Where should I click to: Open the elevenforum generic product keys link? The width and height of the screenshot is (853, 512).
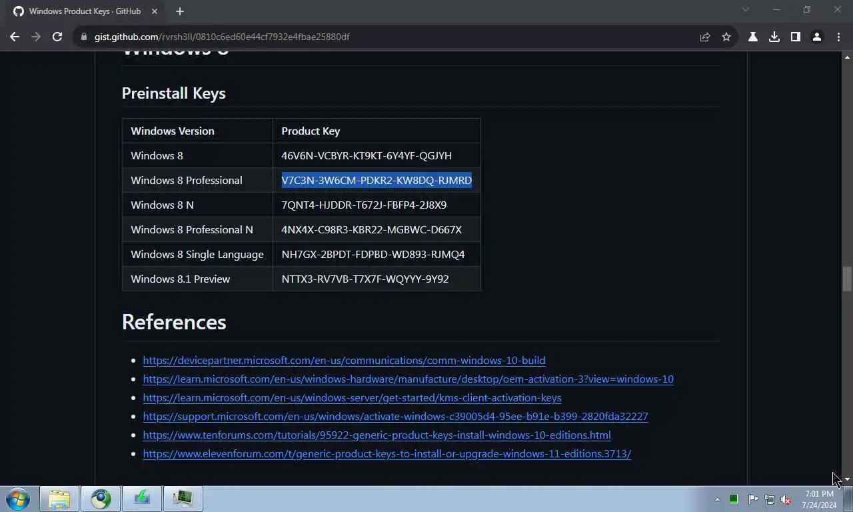click(387, 453)
